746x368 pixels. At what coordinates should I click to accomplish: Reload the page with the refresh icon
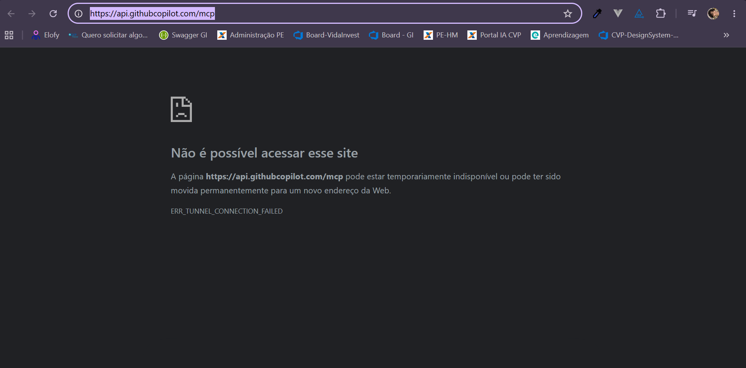(x=53, y=14)
